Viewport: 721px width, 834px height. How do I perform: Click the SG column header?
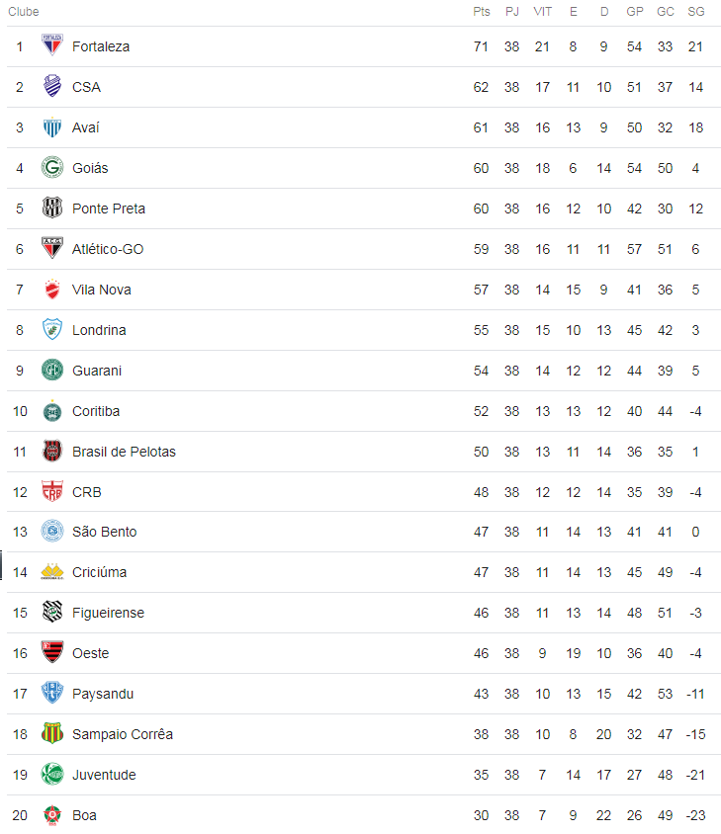point(696,12)
